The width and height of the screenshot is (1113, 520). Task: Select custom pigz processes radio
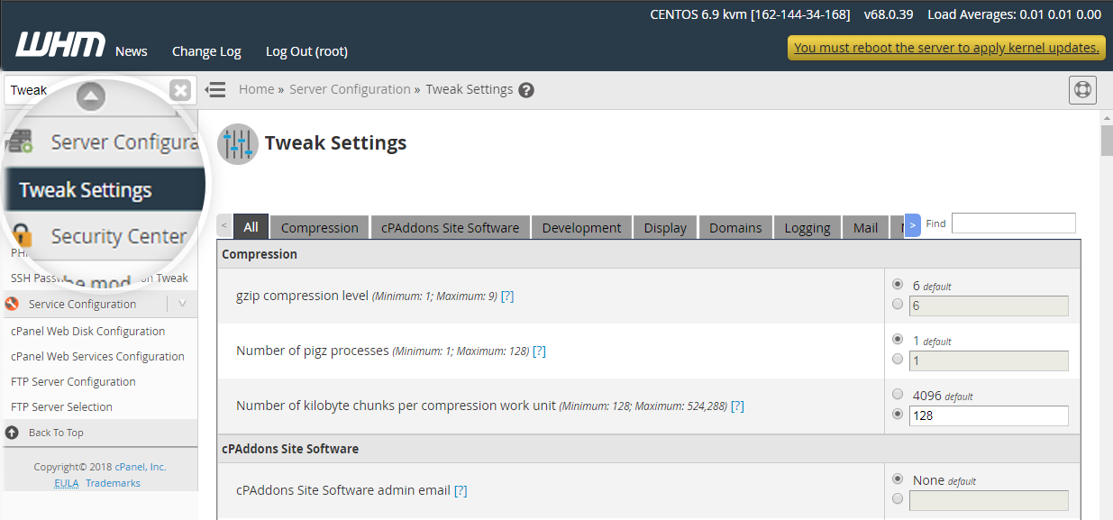point(898,360)
